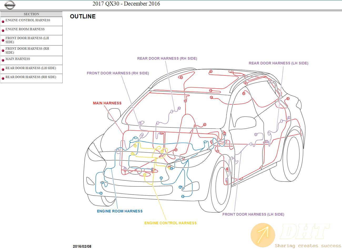Screen dimensions: 342x249
Task: Select purple REAR DOOR HARNESS (LH SIDE) diagram label
Action: 278,63
